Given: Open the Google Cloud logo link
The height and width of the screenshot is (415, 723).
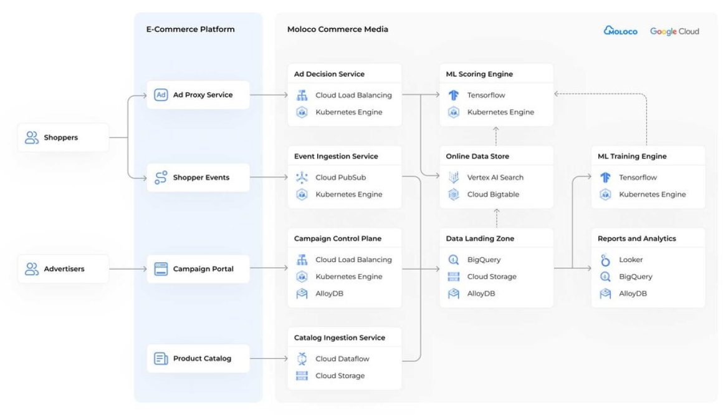Looking at the screenshot, I should 674,31.
